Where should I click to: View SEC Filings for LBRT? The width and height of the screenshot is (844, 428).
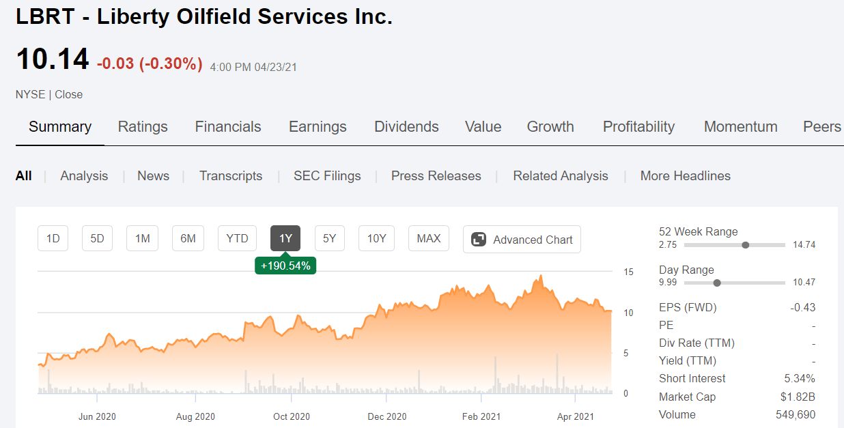327,175
